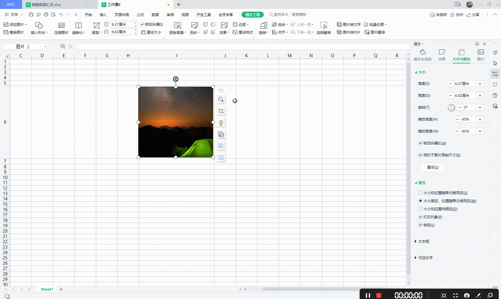Select 'Size fixed, position moves with cells' (大小固定，位置随单元格而变) radio
Viewport: 501px width, 299px height.
(x=420, y=201)
